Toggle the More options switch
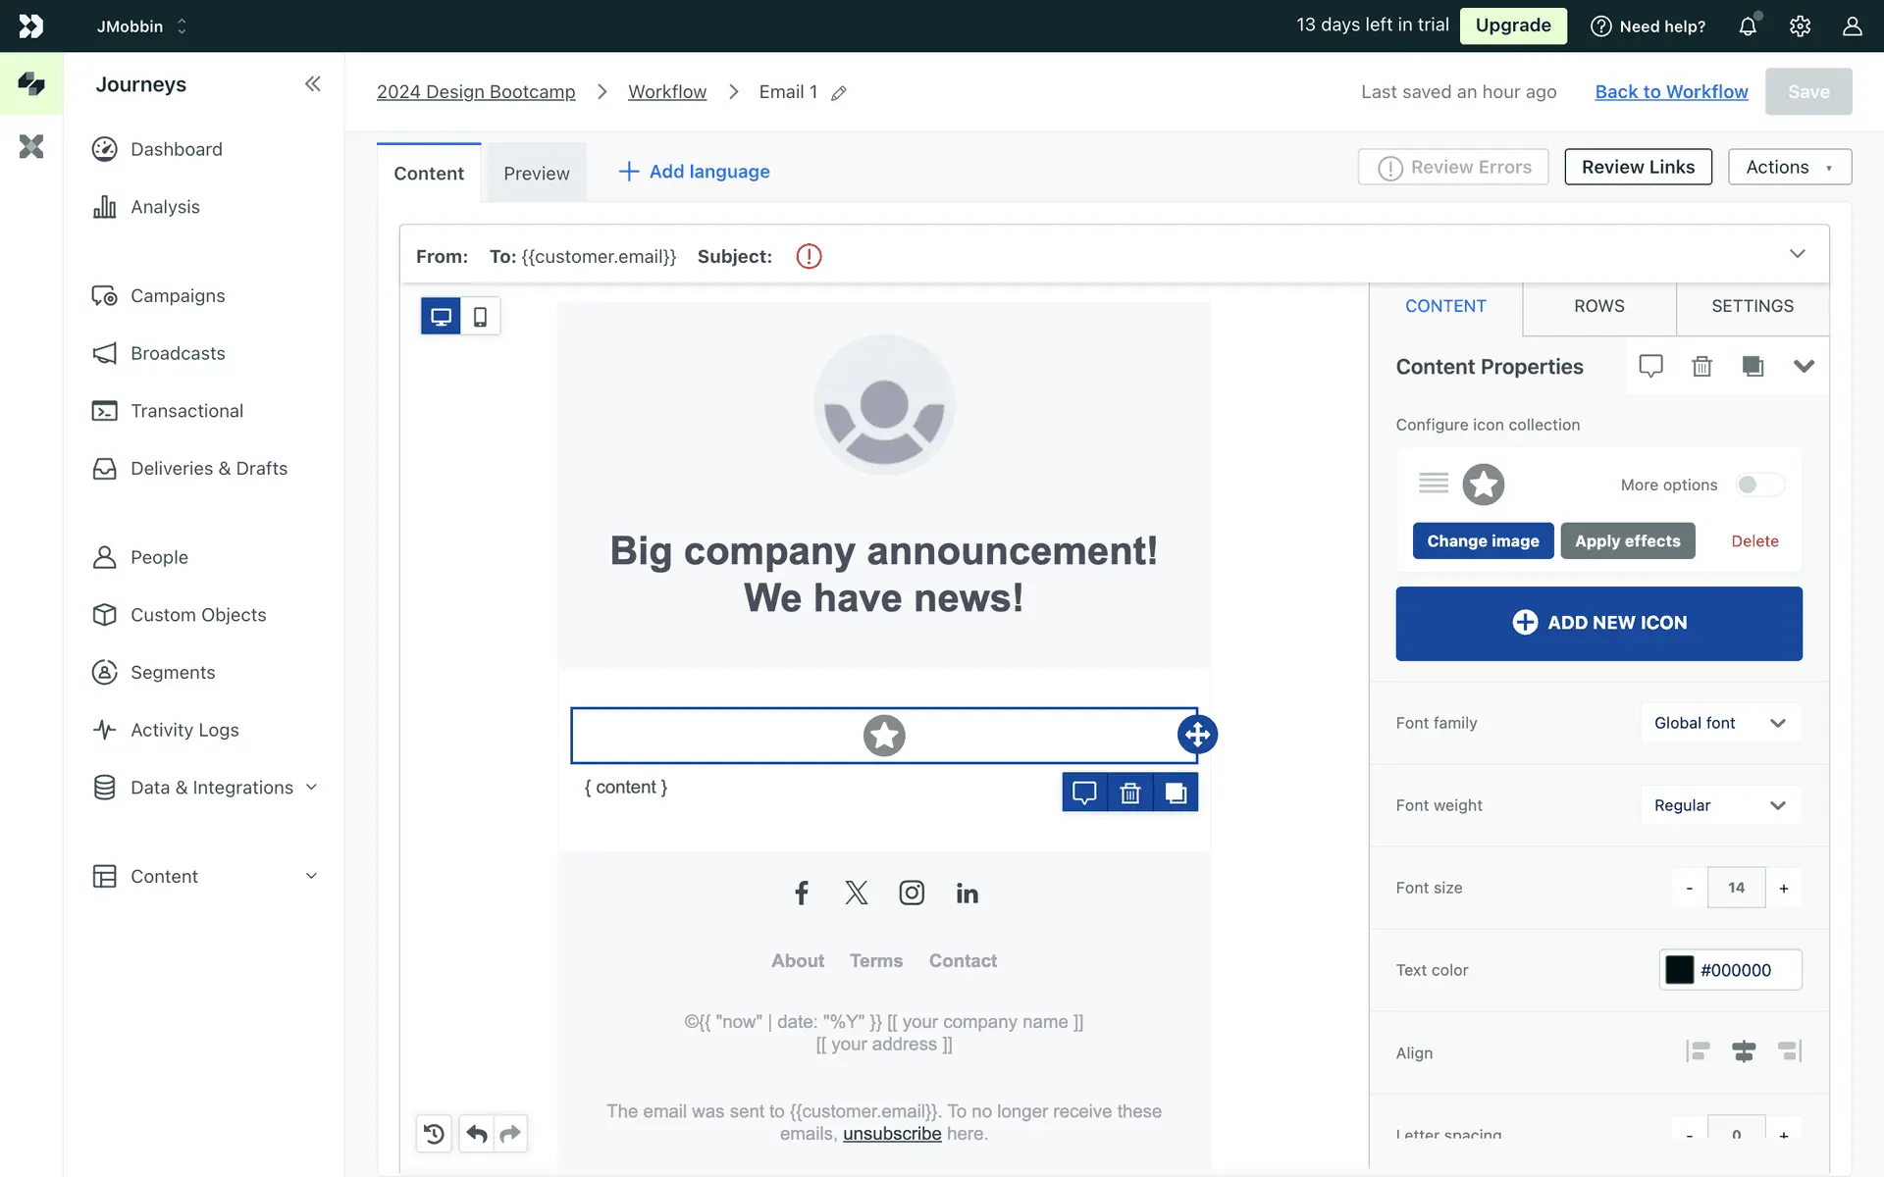The height and width of the screenshot is (1177, 1884). 1759,485
